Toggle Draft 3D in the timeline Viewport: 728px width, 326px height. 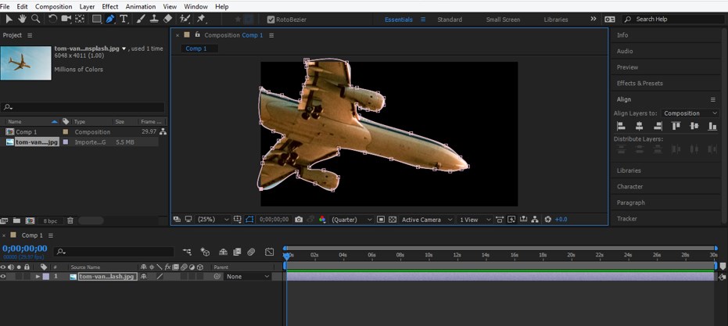[x=205, y=252]
